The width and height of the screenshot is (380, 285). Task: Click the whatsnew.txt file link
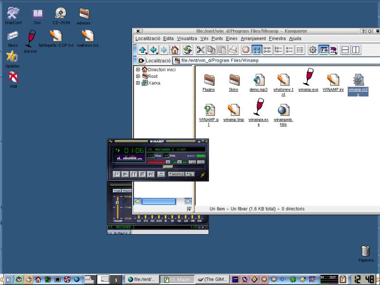pos(283,92)
